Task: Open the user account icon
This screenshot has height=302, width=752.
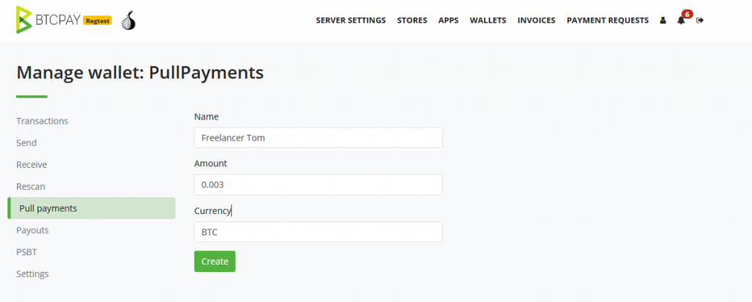Action: coord(663,21)
